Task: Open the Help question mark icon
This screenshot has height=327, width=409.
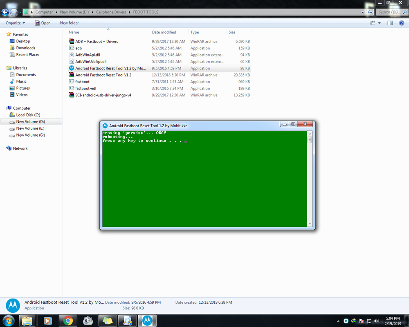Action: (402, 23)
